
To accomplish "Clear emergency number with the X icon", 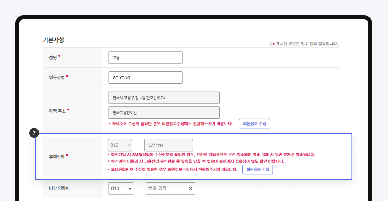I will (x=191, y=188).
